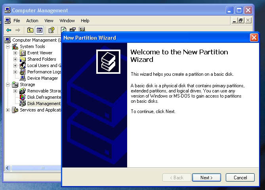Minimize the inner MDI console window

click(x=234, y=21)
